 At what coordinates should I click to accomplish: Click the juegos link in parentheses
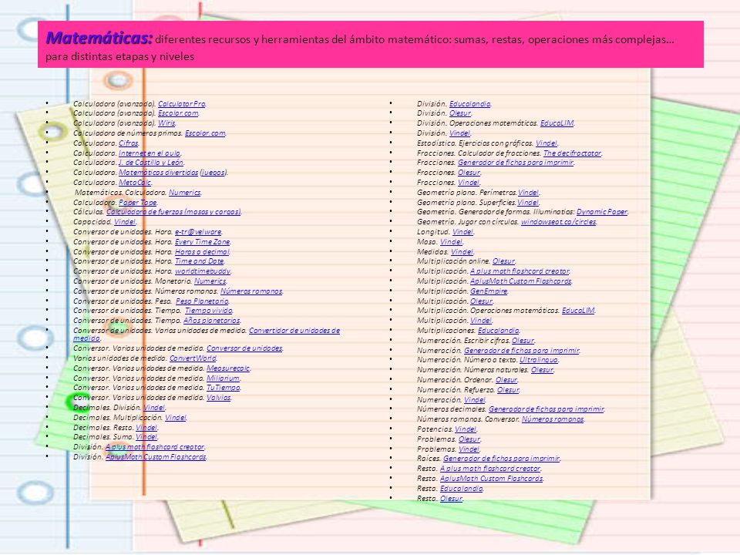[x=214, y=173]
